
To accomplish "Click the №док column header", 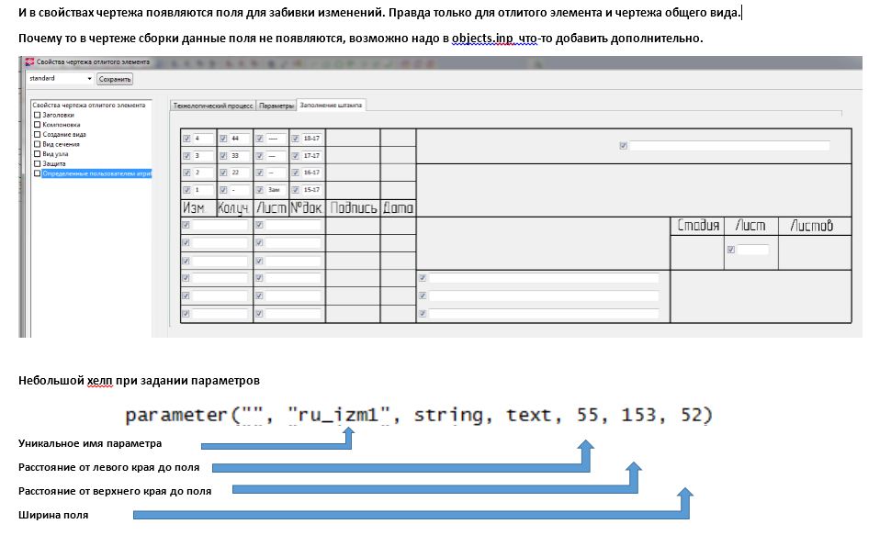I will [x=306, y=208].
